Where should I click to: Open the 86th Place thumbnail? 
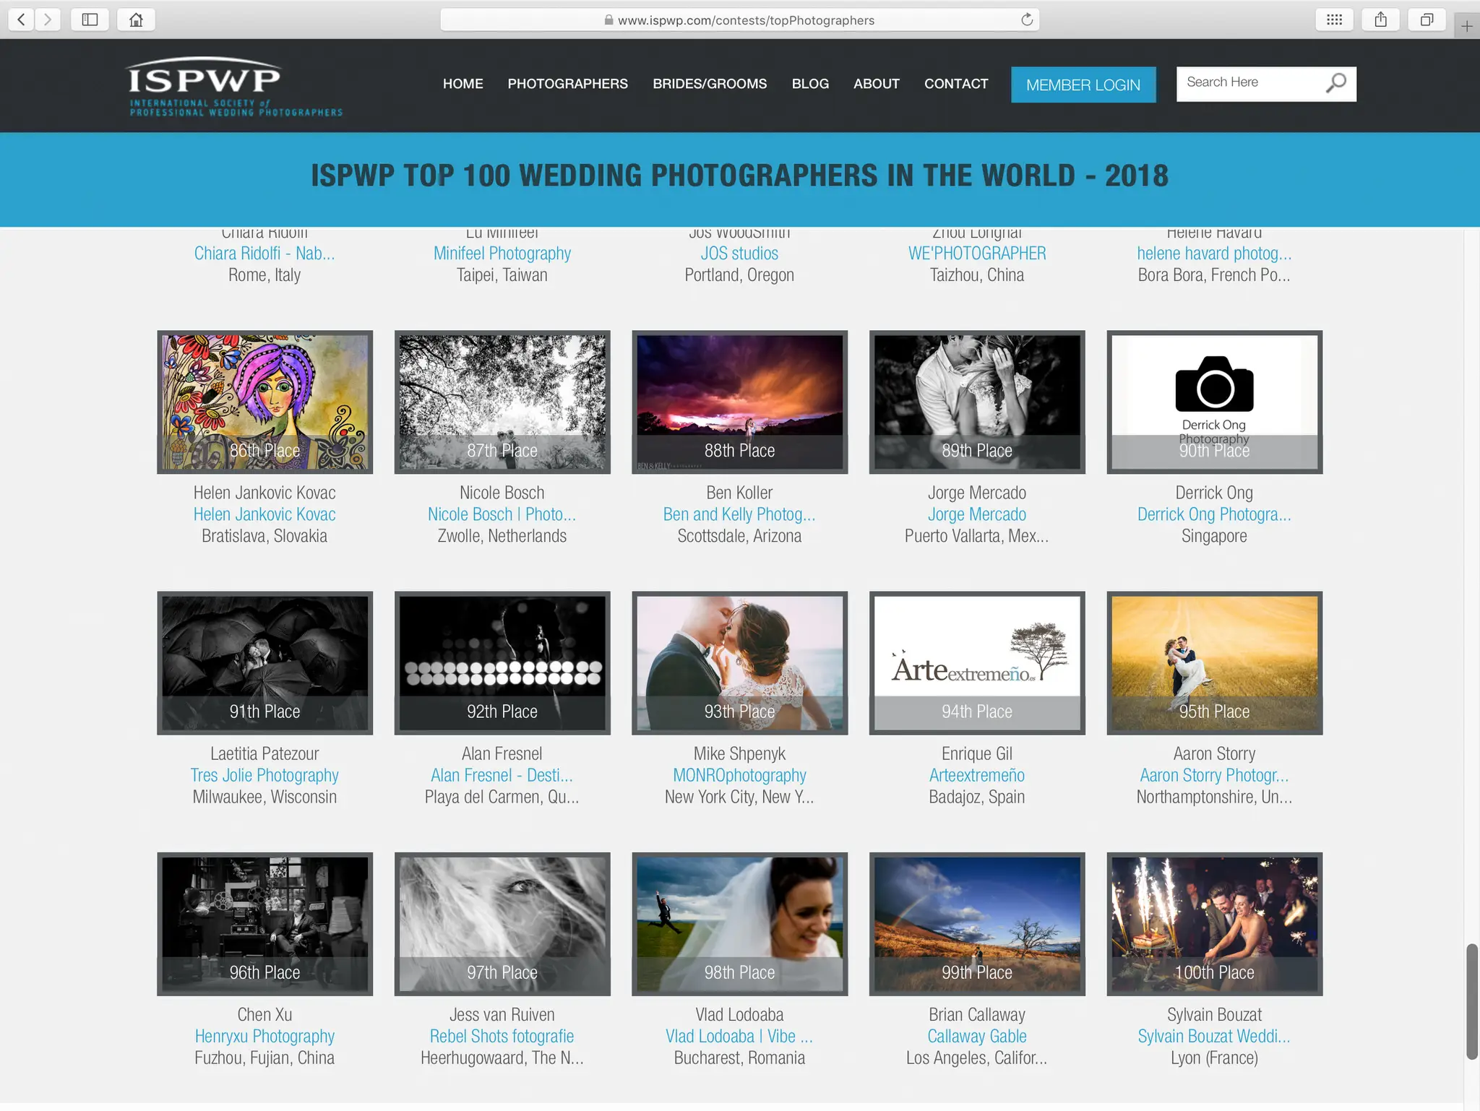pos(265,402)
